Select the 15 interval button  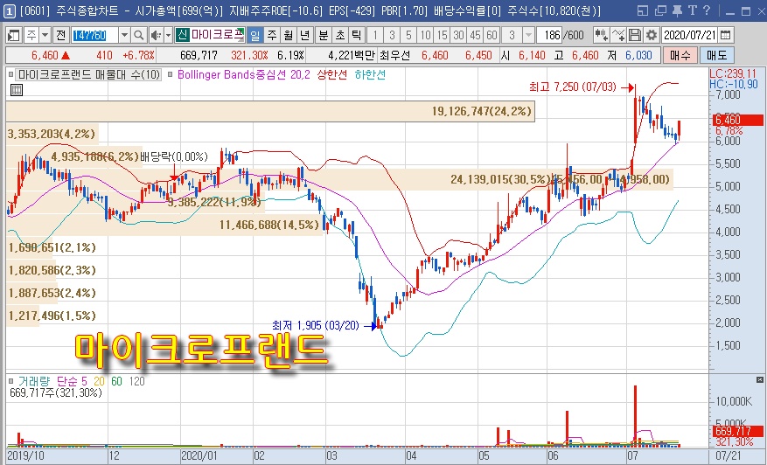(443, 35)
